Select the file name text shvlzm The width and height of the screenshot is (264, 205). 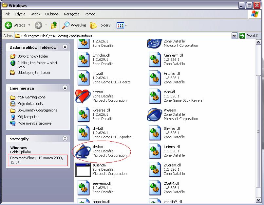pos(98,147)
